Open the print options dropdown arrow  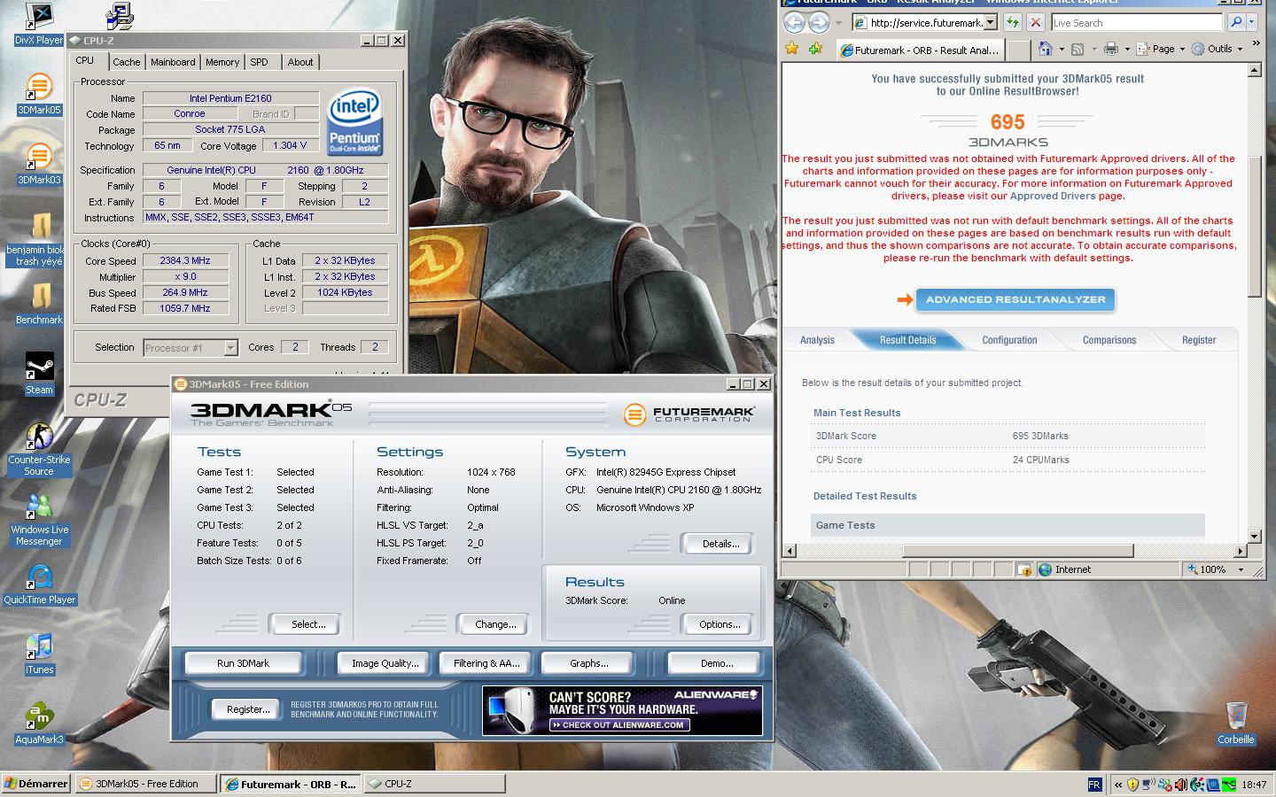point(1127,49)
